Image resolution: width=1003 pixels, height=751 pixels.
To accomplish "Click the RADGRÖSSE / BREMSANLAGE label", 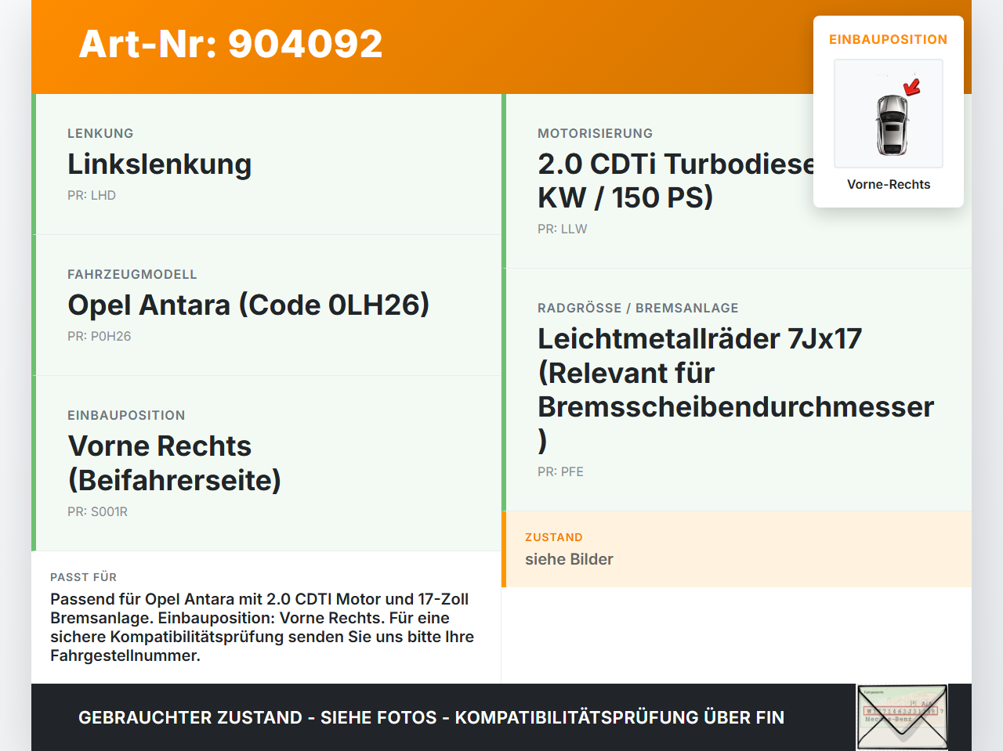I will point(638,308).
